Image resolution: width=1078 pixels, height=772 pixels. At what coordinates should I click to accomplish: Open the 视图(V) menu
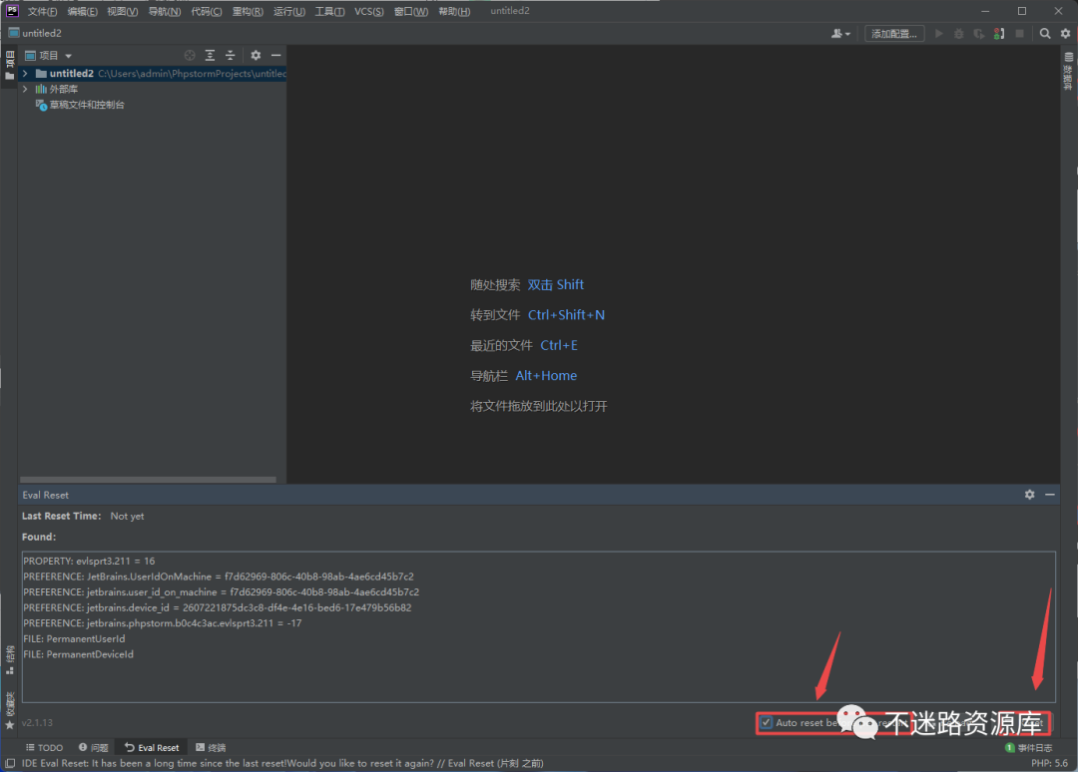click(x=123, y=11)
